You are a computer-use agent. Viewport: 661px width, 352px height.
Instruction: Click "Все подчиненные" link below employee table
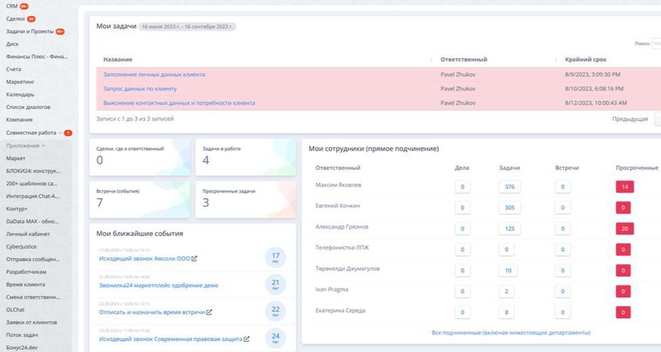pyautogui.click(x=511, y=332)
